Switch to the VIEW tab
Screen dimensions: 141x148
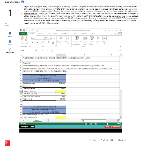click(93, 34)
